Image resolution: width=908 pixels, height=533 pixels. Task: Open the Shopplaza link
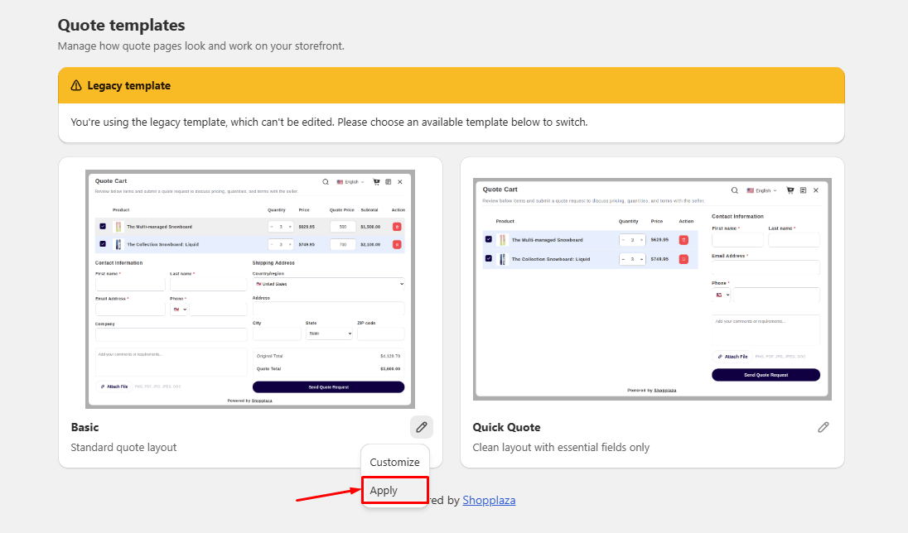(489, 500)
